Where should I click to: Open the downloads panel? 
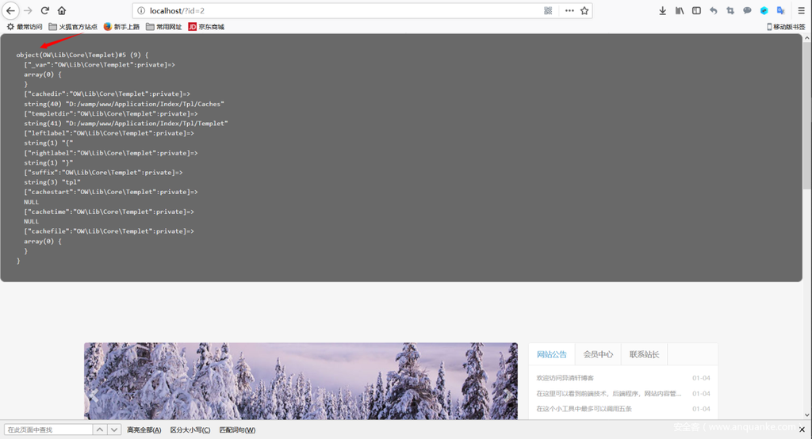(x=662, y=10)
